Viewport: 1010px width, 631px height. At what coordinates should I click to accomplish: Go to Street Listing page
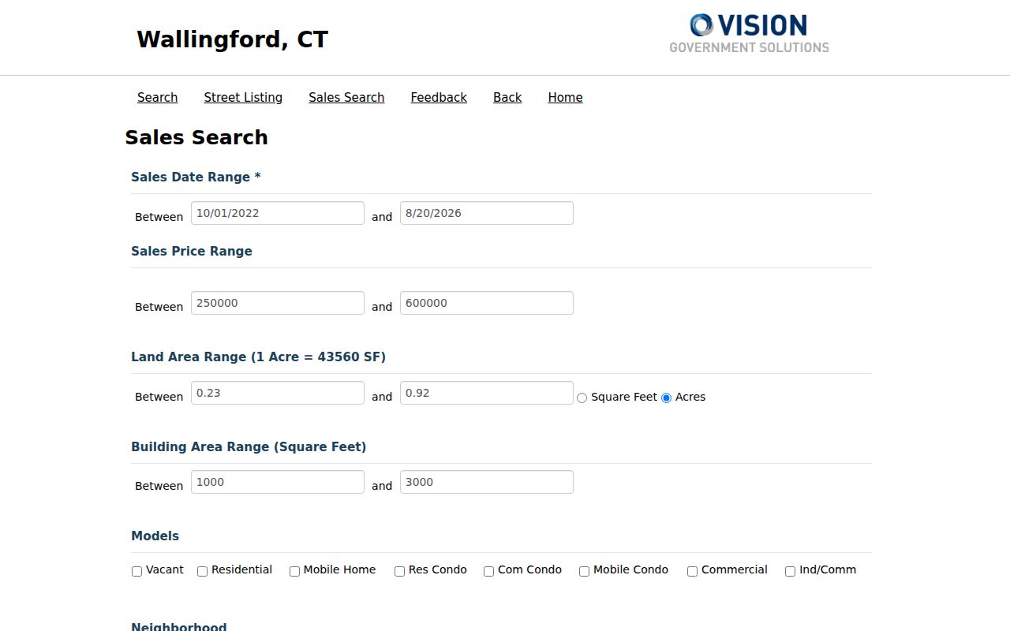coord(243,97)
